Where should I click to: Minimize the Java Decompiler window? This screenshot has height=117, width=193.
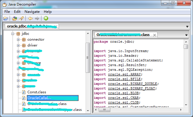click(165, 3)
